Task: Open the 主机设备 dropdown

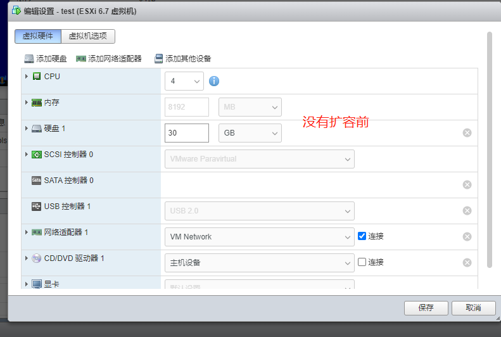Action: 260,263
